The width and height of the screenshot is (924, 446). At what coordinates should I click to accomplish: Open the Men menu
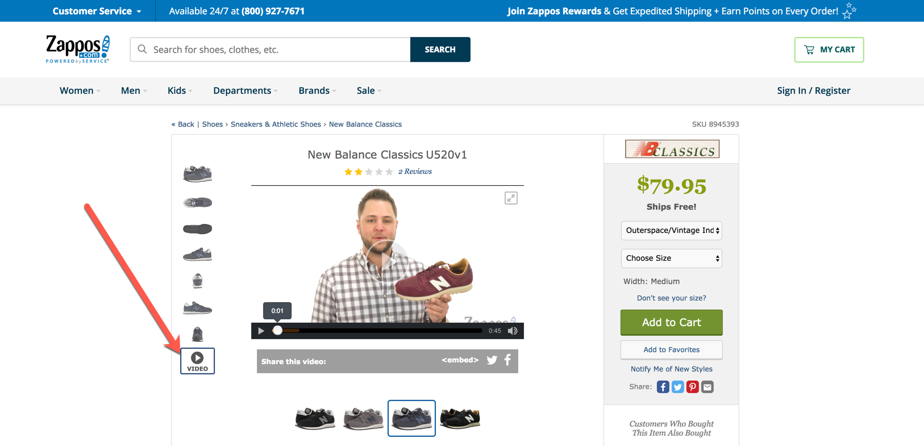pyautogui.click(x=134, y=91)
